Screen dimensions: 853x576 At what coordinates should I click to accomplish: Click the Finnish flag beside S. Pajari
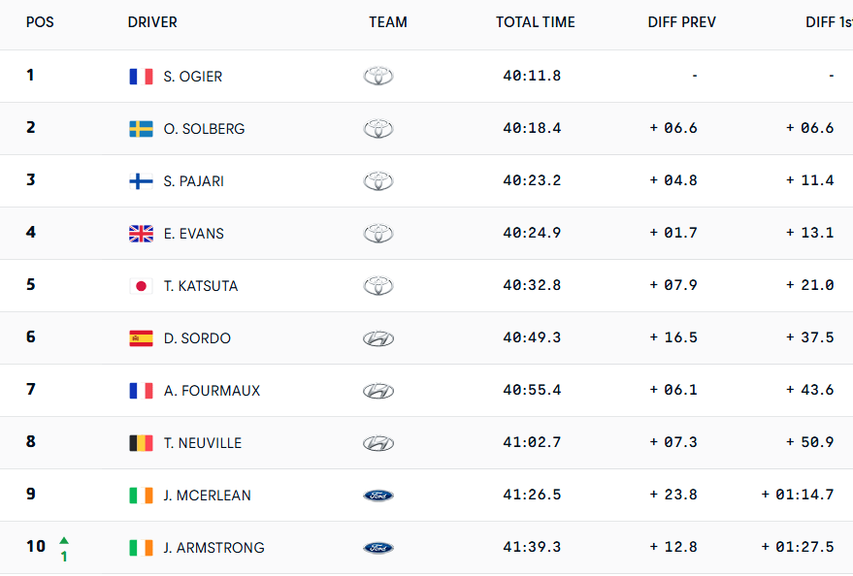(141, 181)
